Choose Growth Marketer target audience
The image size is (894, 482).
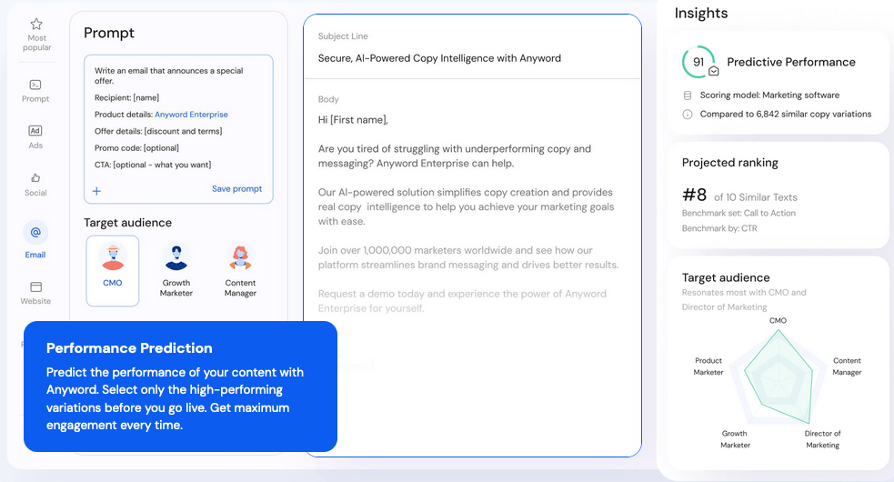tap(176, 271)
